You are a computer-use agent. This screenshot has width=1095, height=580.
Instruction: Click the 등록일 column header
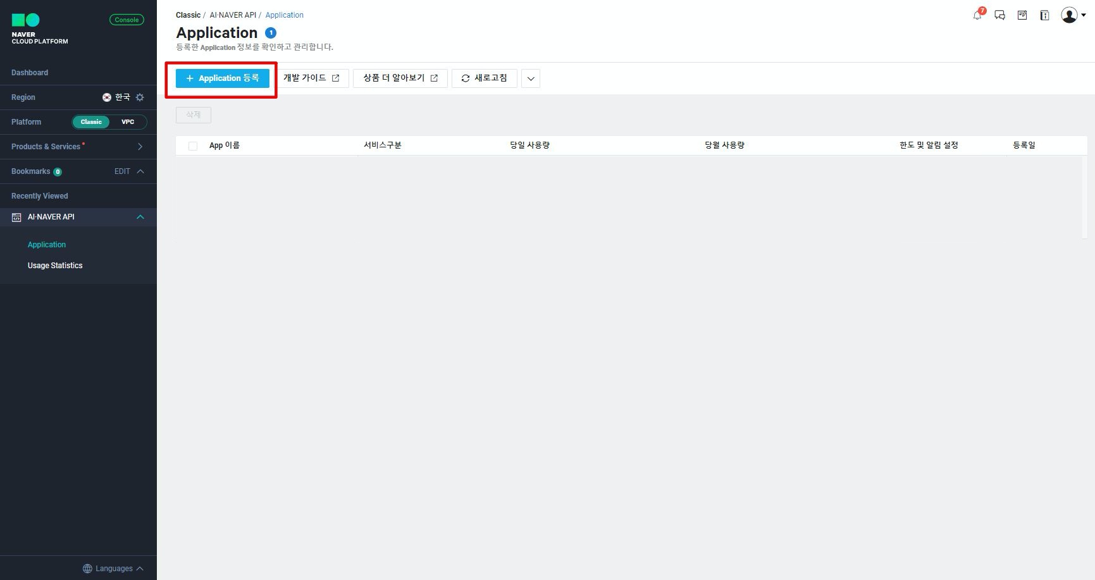(1024, 145)
